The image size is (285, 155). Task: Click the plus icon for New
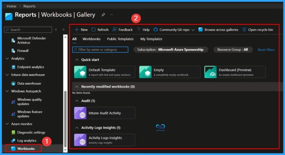pos(77,30)
